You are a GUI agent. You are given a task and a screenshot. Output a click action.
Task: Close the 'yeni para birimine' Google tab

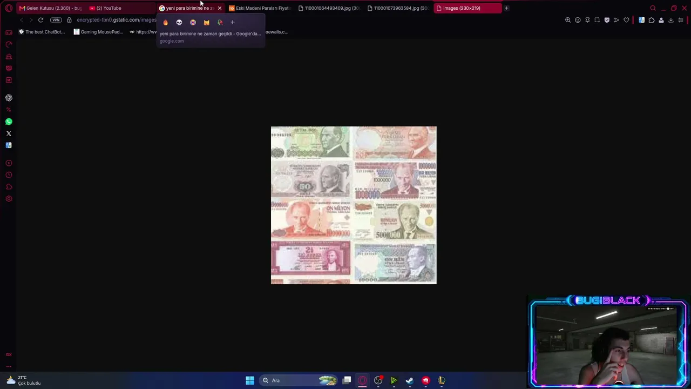coord(220,8)
